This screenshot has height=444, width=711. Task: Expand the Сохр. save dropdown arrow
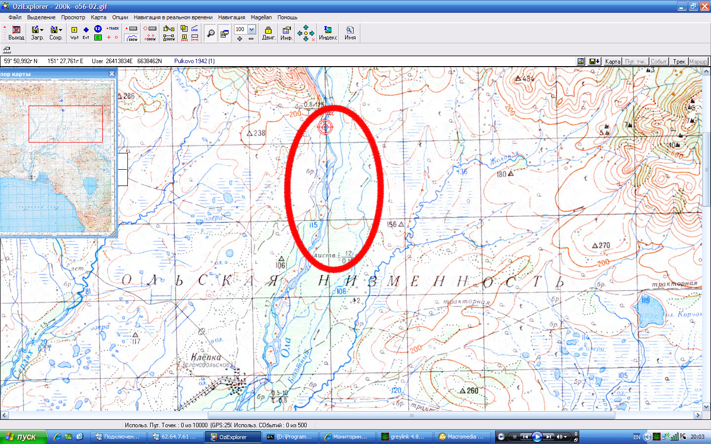click(x=61, y=30)
